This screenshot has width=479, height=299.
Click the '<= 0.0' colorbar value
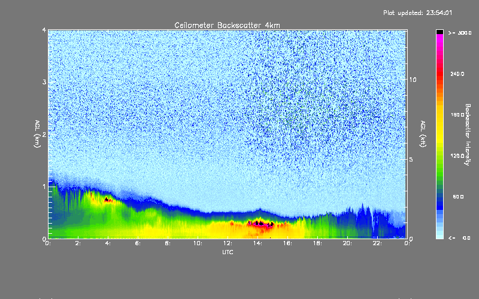(459, 238)
